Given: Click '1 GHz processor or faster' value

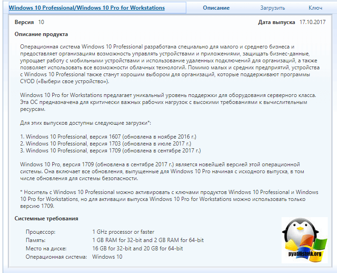Looking at the screenshot, I should [x=123, y=232].
